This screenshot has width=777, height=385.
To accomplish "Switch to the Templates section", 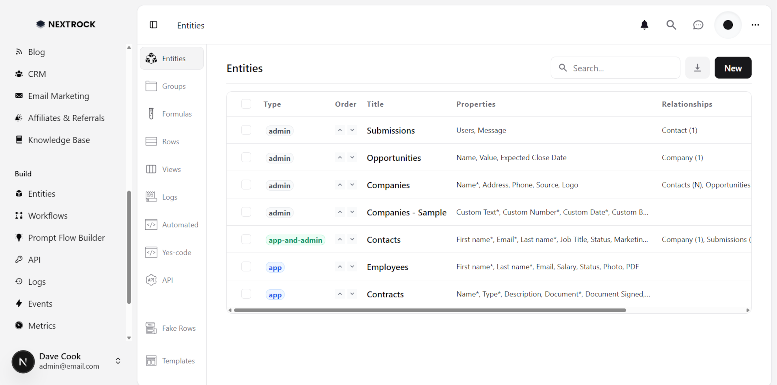I will [151, 360].
